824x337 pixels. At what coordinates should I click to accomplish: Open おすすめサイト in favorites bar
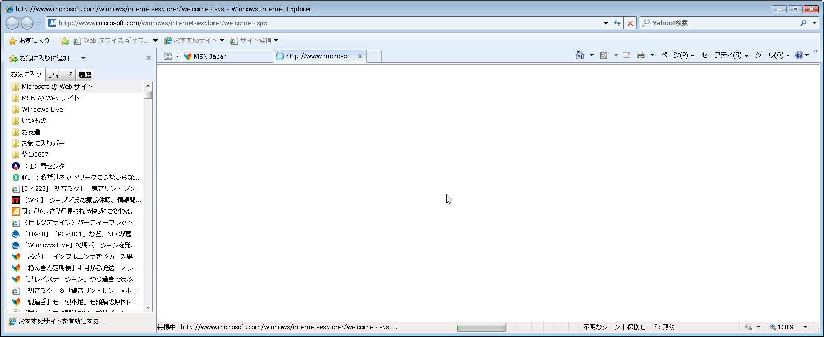click(x=191, y=41)
